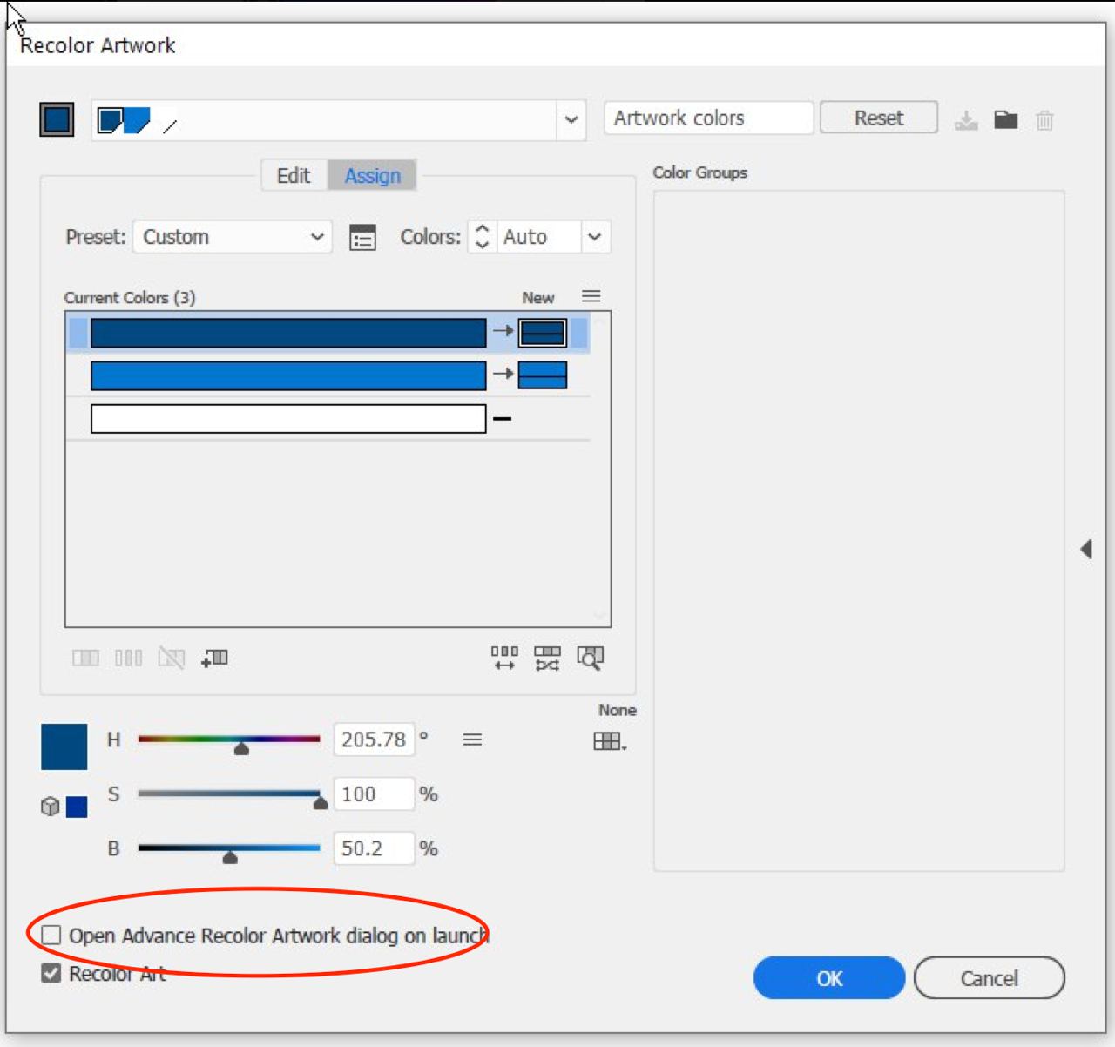Click the Separate colors into different rows icon

point(128,658)
